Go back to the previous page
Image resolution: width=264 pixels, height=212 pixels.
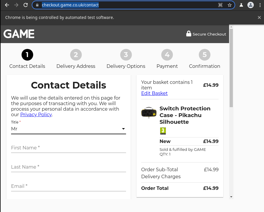pos(7,5)
